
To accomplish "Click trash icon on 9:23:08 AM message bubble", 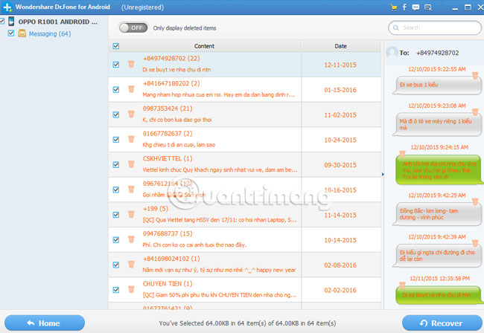I will click(475, 111).
